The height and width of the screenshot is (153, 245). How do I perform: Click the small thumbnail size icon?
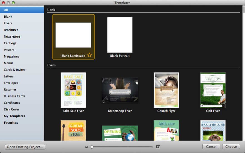coord(86,147)
